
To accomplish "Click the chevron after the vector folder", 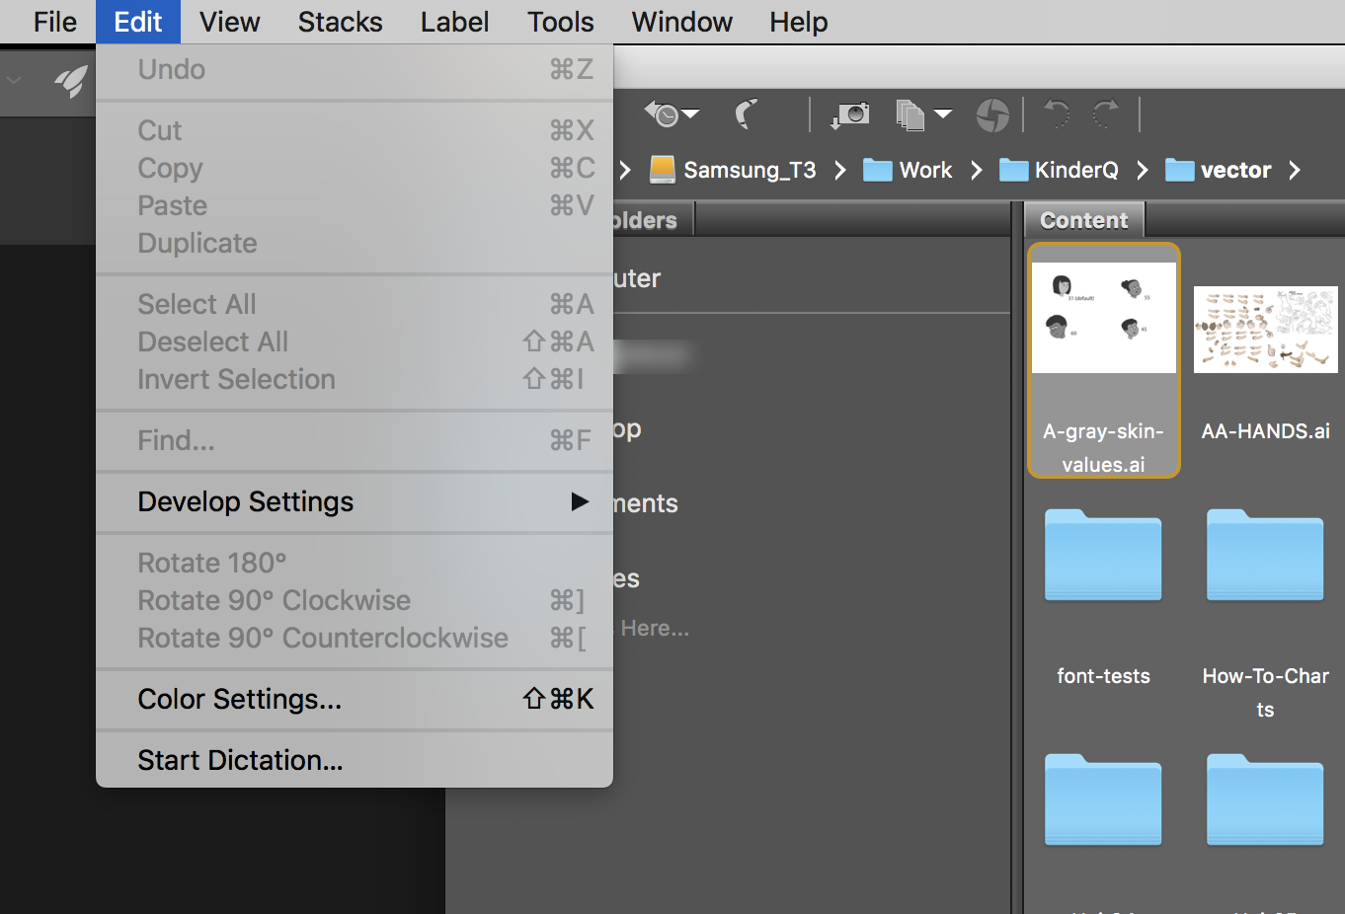I will [x=1295, y=170].
